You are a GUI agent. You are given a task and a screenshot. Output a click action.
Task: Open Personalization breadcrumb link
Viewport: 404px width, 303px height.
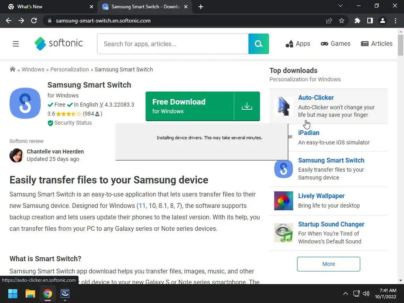(69, 69)
